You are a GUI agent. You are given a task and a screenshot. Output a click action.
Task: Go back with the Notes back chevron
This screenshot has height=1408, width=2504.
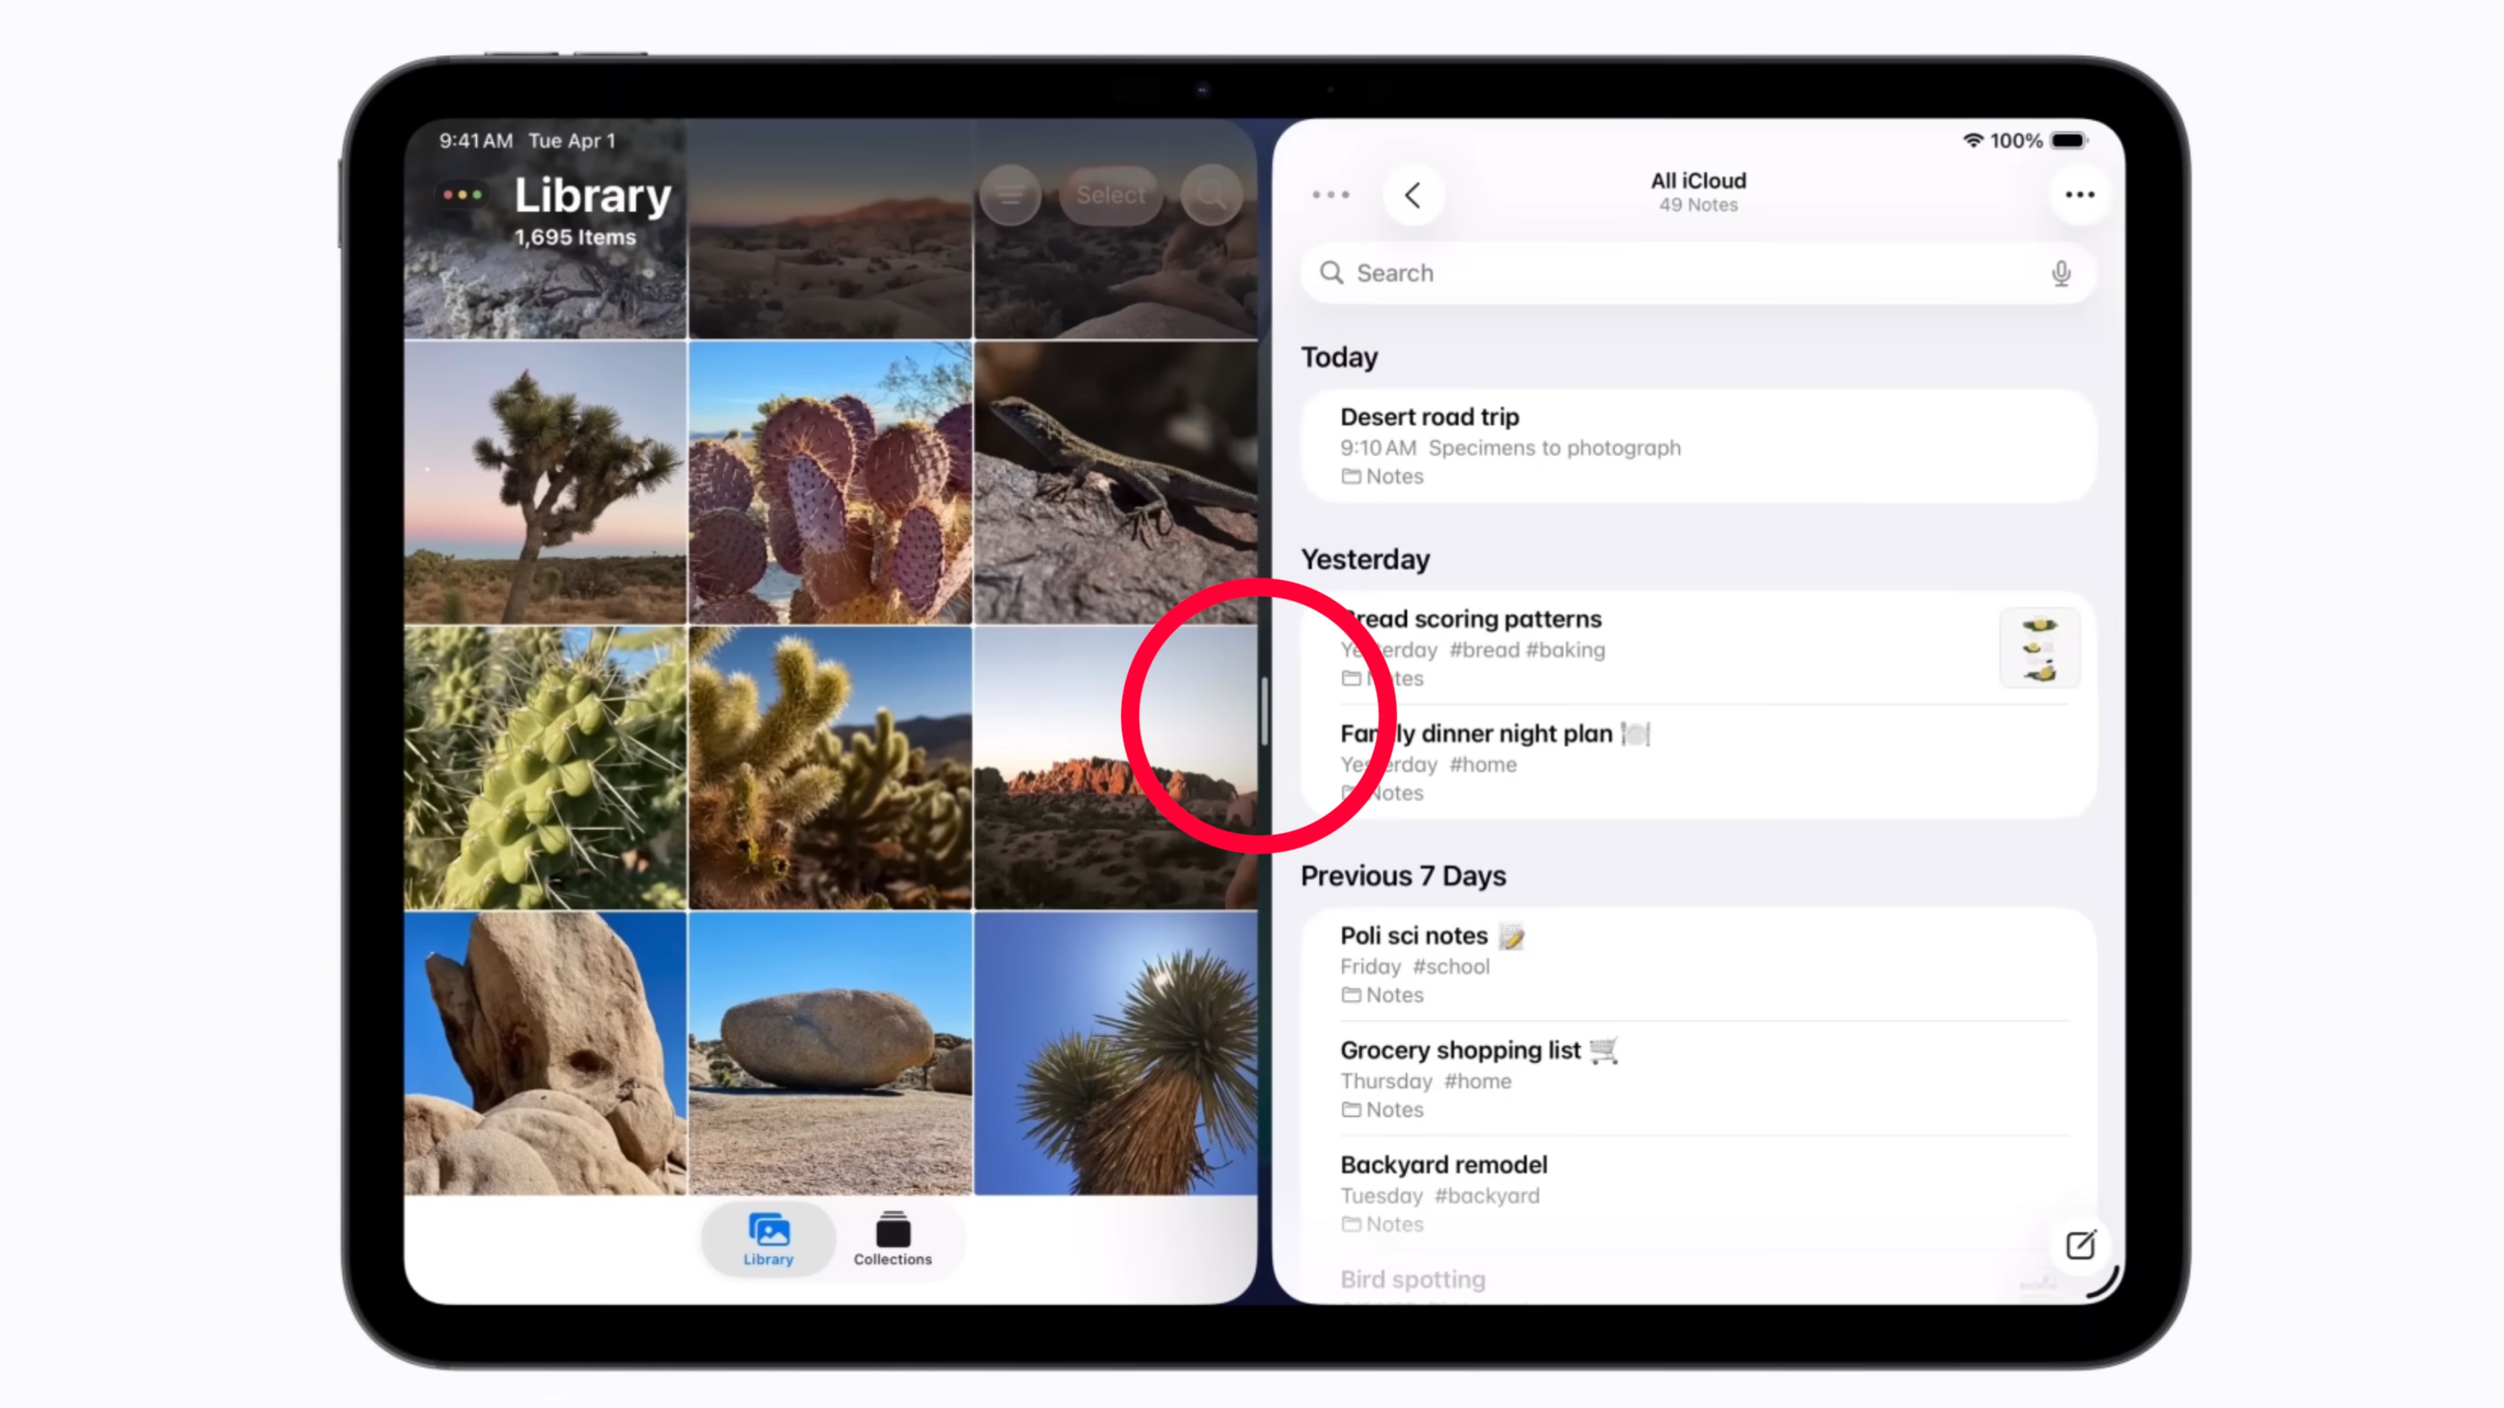[1413, 195]
